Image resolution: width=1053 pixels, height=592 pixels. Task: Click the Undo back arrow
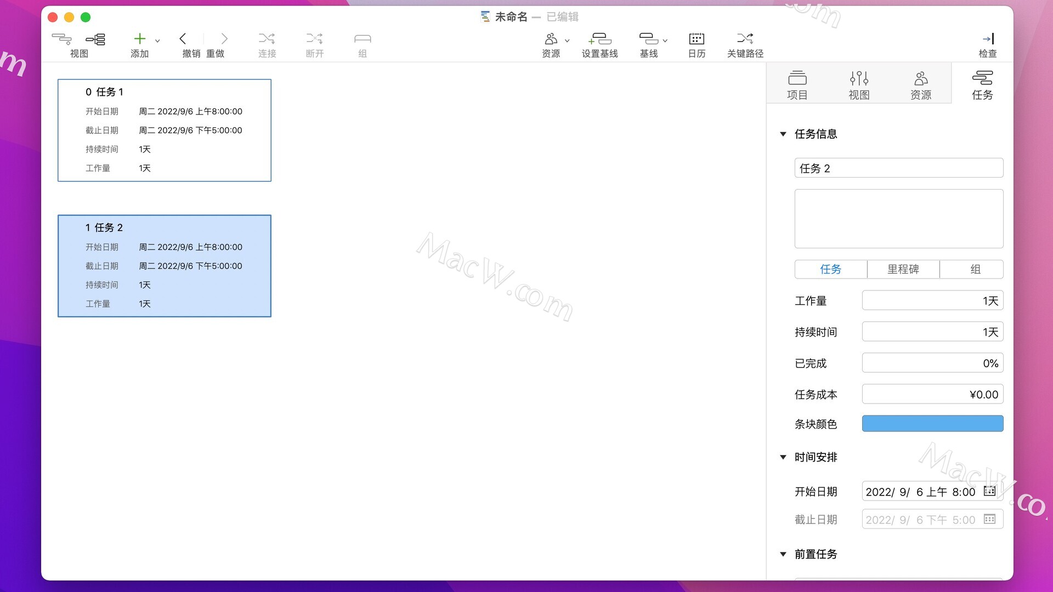pyautogui.click(x=183, y=39)
